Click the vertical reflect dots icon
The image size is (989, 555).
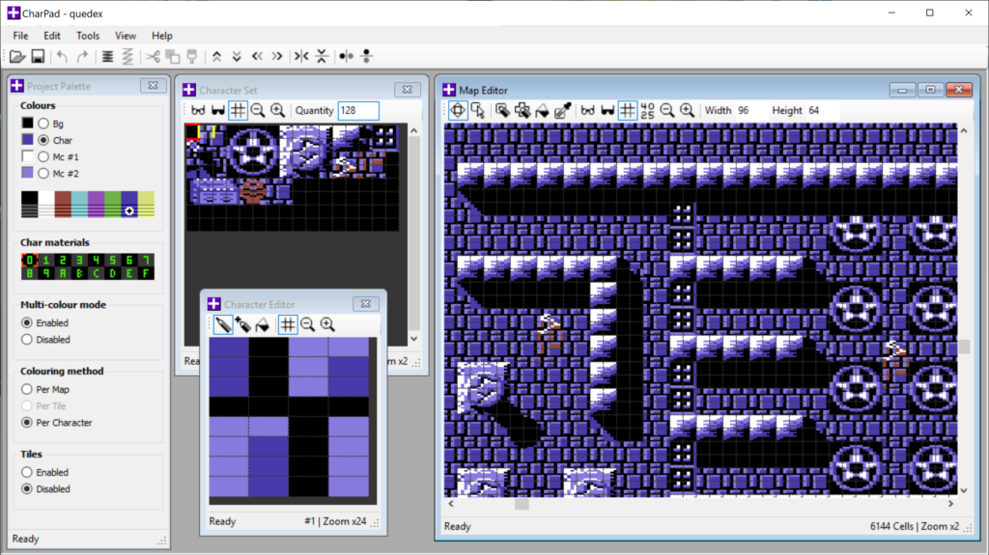coord(366,57)
